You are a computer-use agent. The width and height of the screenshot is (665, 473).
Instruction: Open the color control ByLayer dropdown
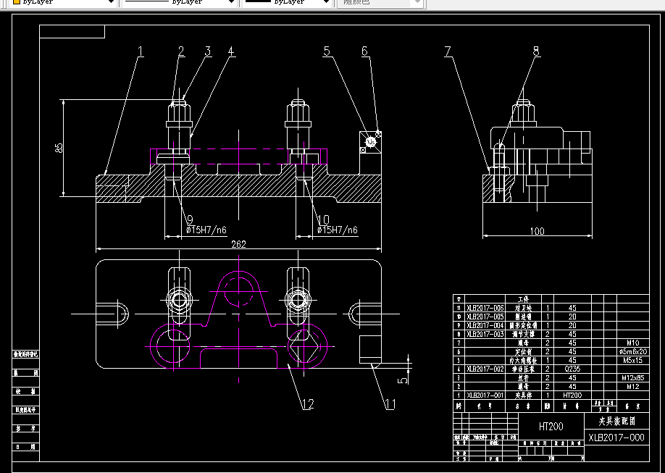pyautogui.click(x=63, y=2)
